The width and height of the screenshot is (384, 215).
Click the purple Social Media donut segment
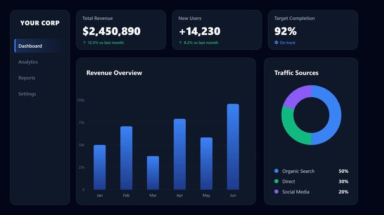(297, 96)
